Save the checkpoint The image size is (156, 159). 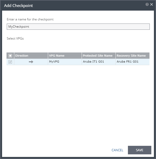pos(140,150)
